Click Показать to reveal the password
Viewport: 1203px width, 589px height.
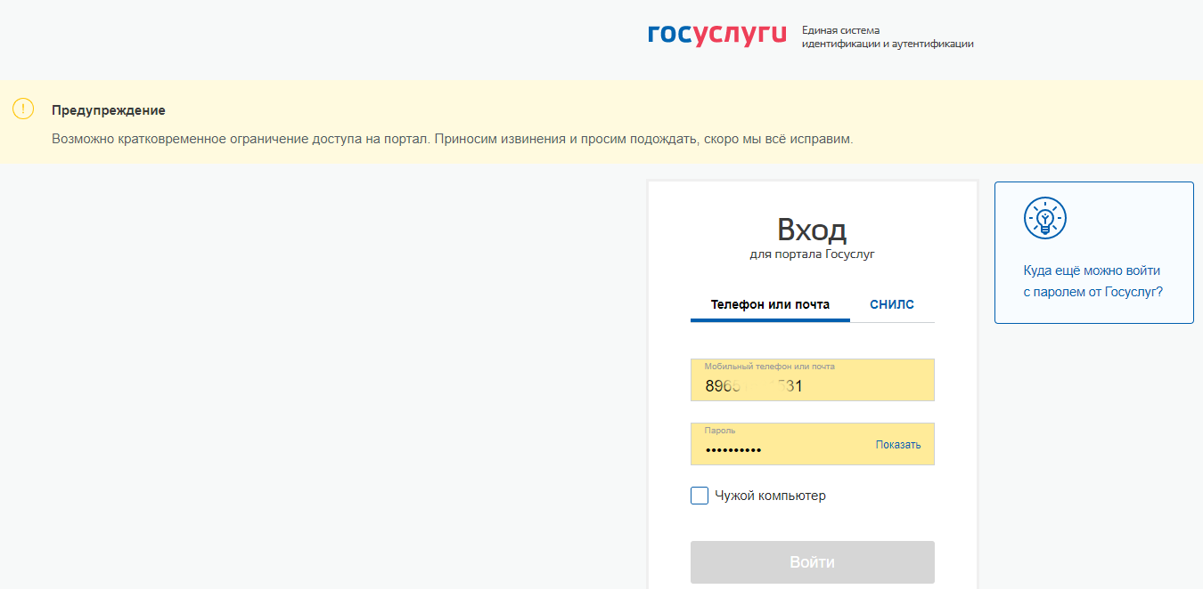(898, 445)
